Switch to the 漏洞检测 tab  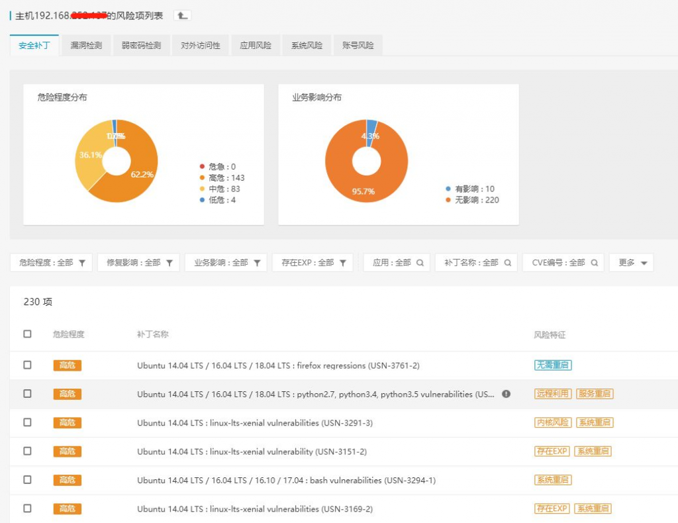click(x=86, y=46)
